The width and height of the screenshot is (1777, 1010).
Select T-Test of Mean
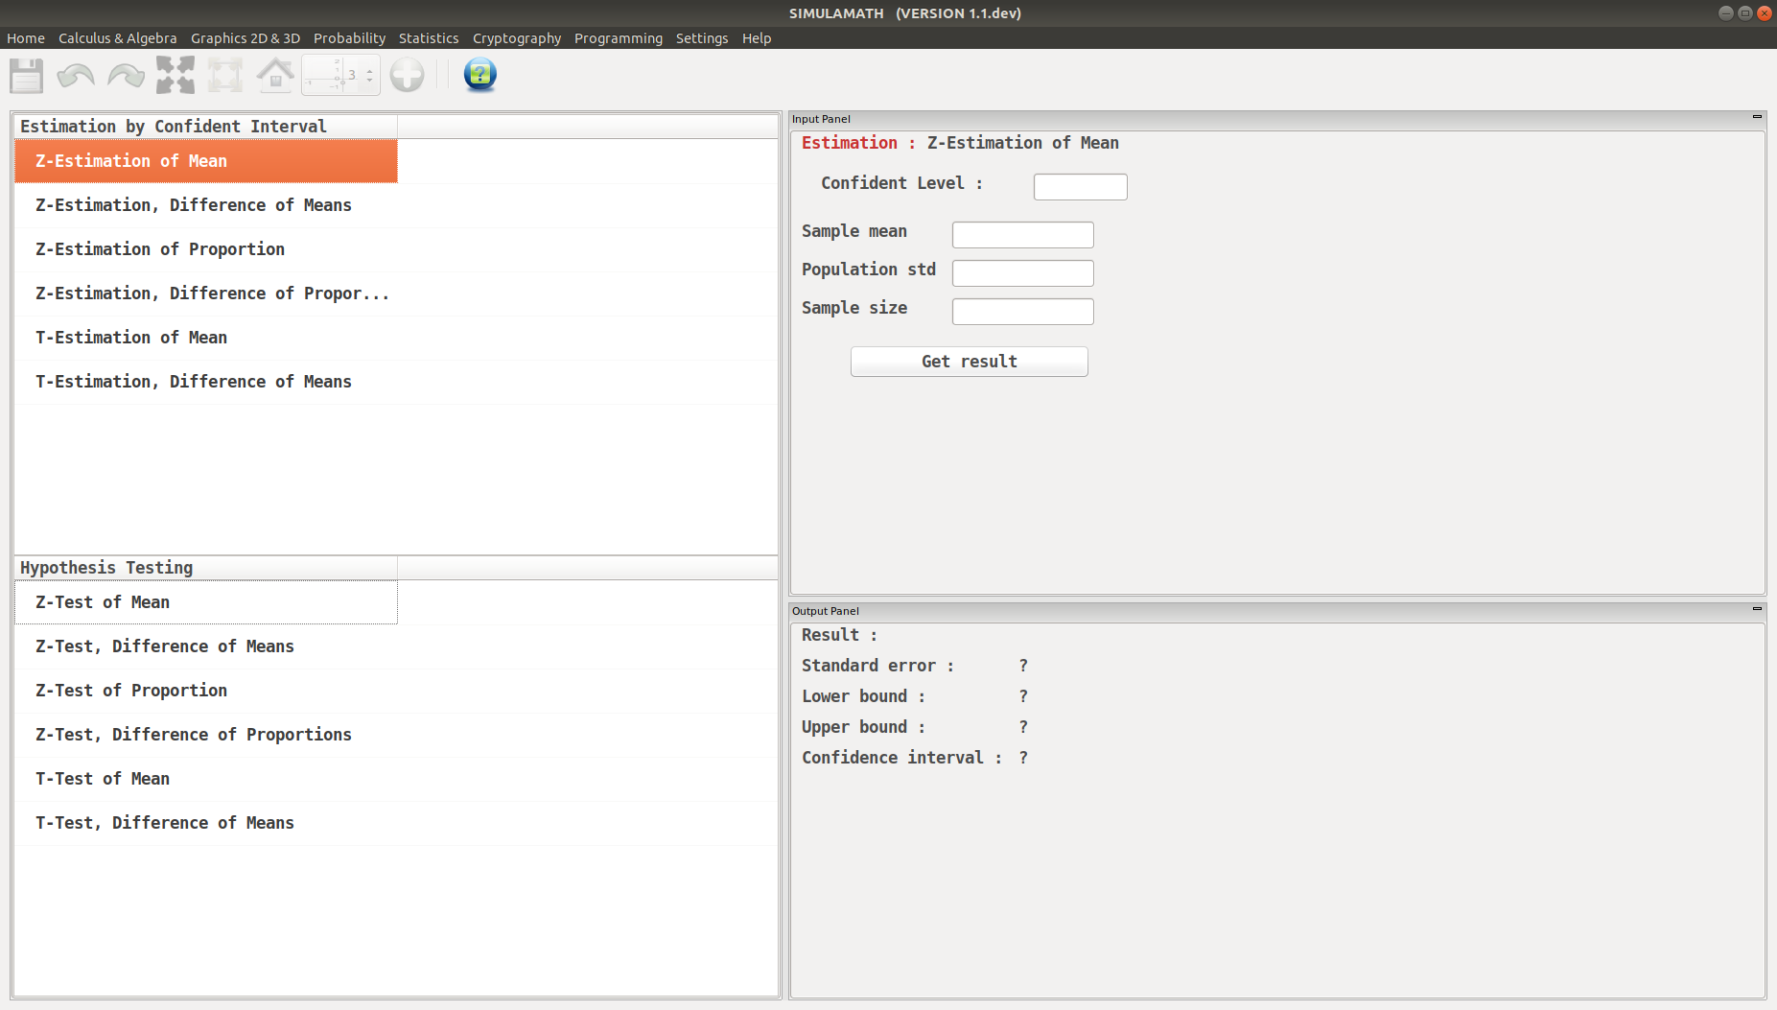click(x=206, y=779)
